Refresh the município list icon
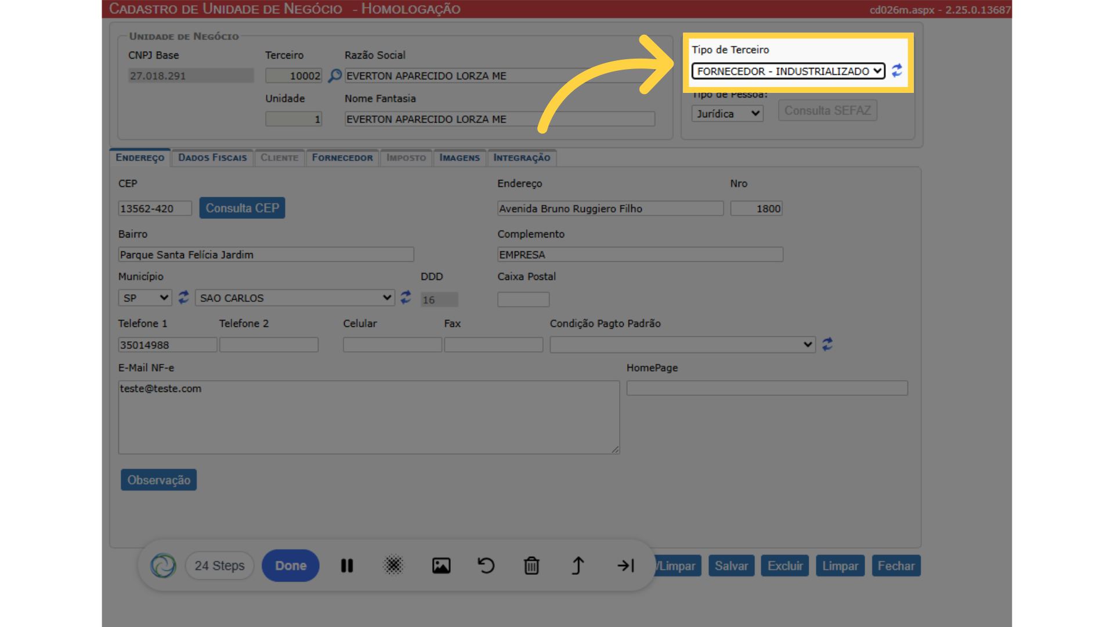1114x627 pixels. point(406,297)
